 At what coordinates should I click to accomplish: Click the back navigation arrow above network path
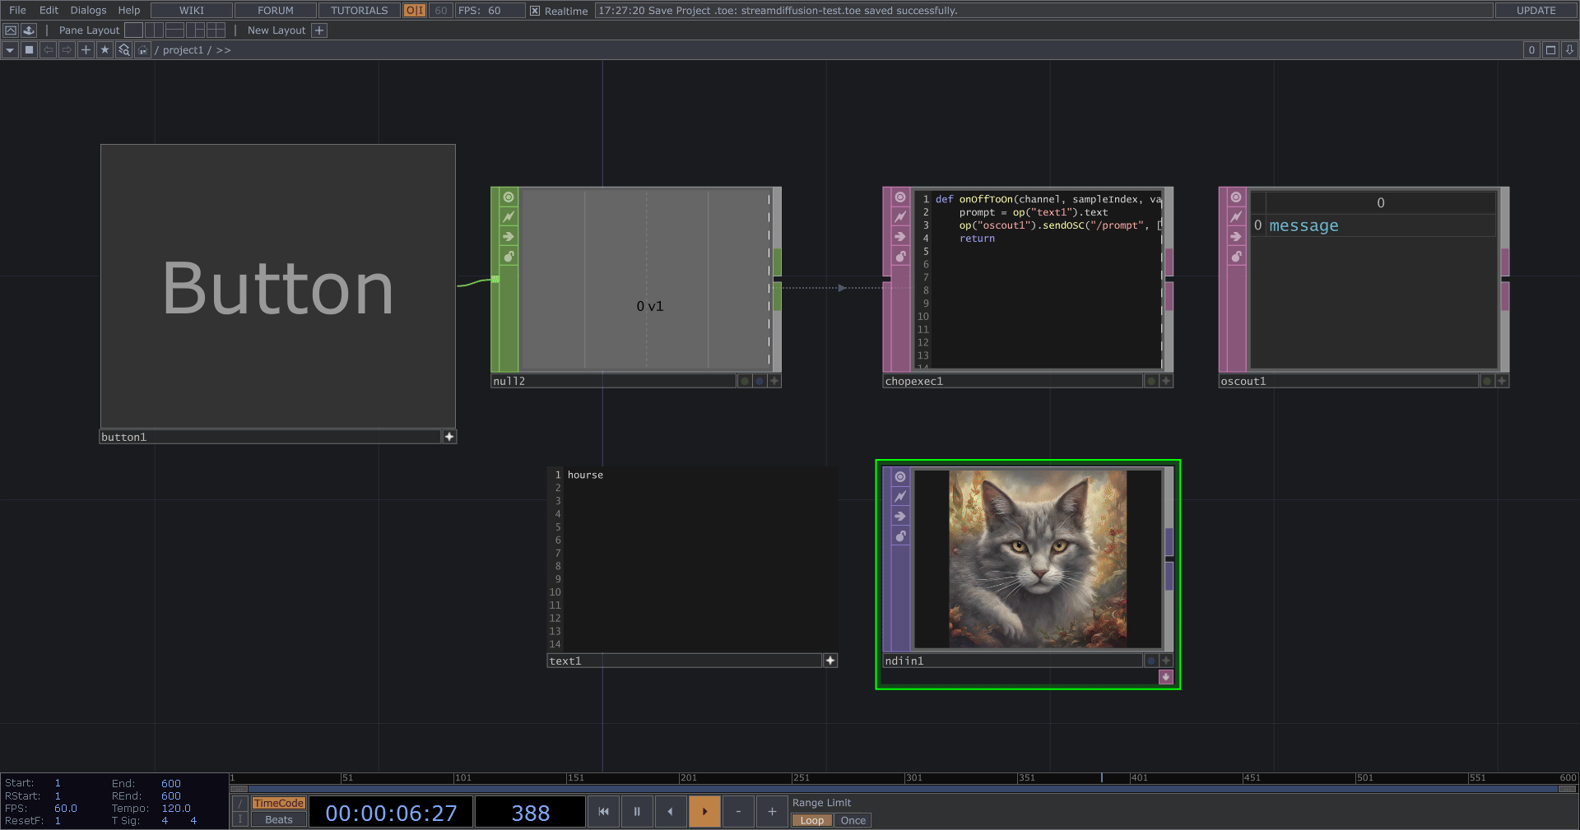point(47,49)
